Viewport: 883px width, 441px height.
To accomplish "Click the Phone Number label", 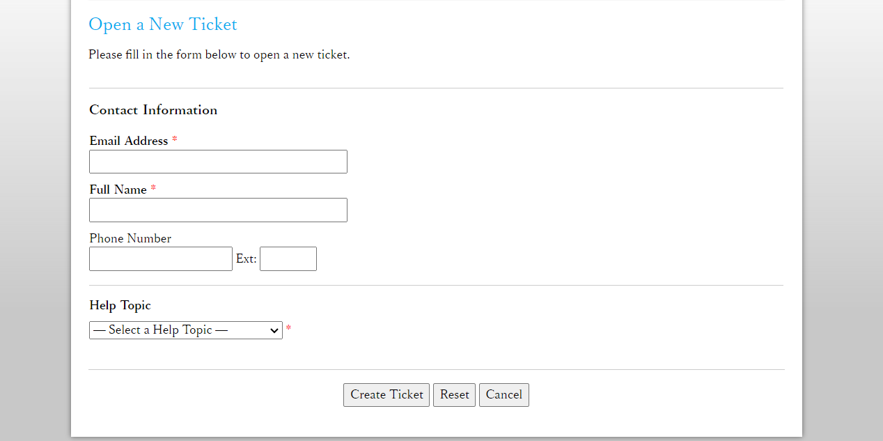I will (x=130, y=238).
